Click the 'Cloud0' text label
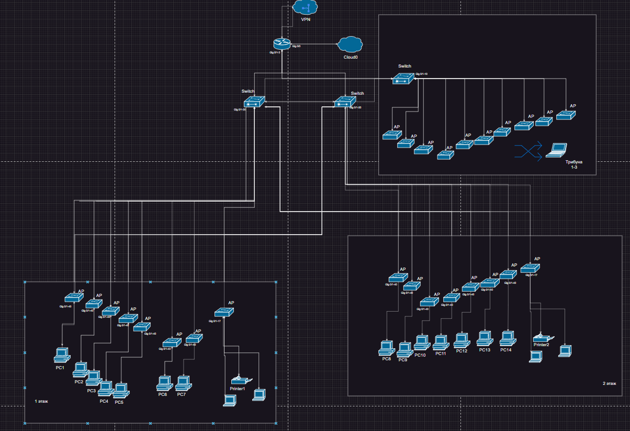The image size is (630, 431). (351, 57)
